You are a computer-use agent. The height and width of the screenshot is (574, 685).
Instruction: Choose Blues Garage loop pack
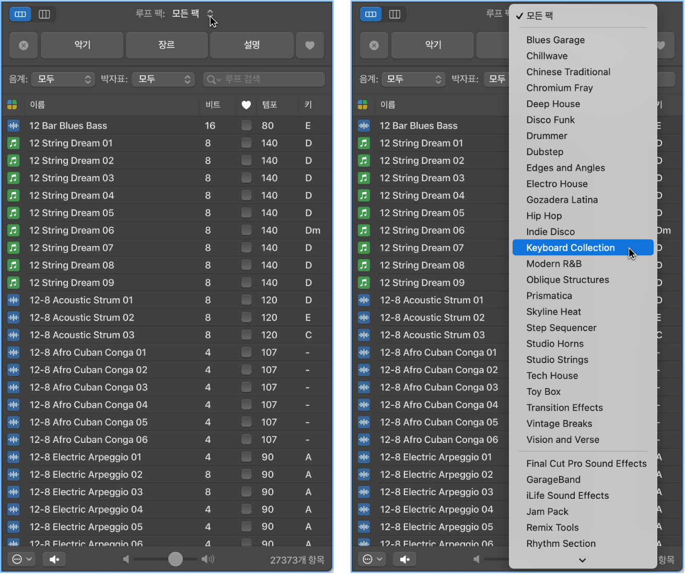[583, 40]
